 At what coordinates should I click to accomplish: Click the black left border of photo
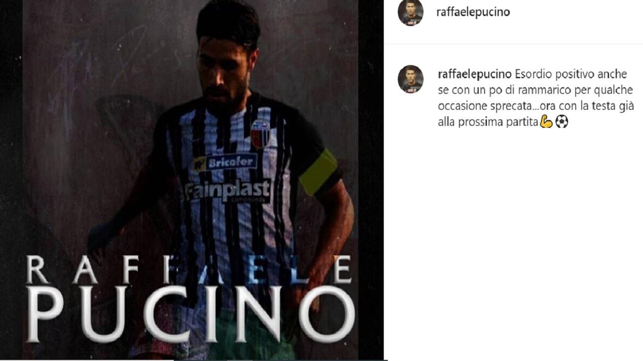(x=11, y=180)
